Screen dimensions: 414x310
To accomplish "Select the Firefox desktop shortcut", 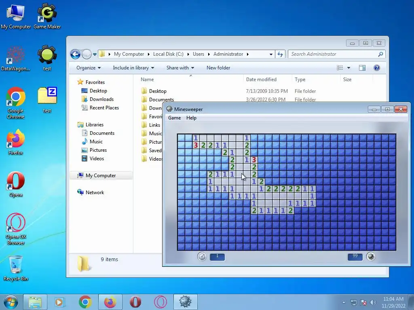I will 16,142.
